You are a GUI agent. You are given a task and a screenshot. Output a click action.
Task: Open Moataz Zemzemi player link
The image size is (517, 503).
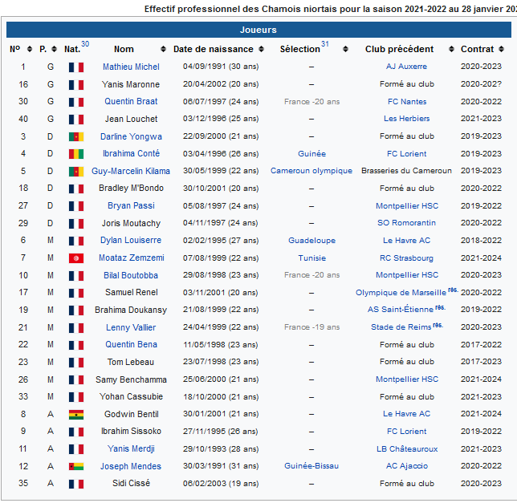coord(131,258)
